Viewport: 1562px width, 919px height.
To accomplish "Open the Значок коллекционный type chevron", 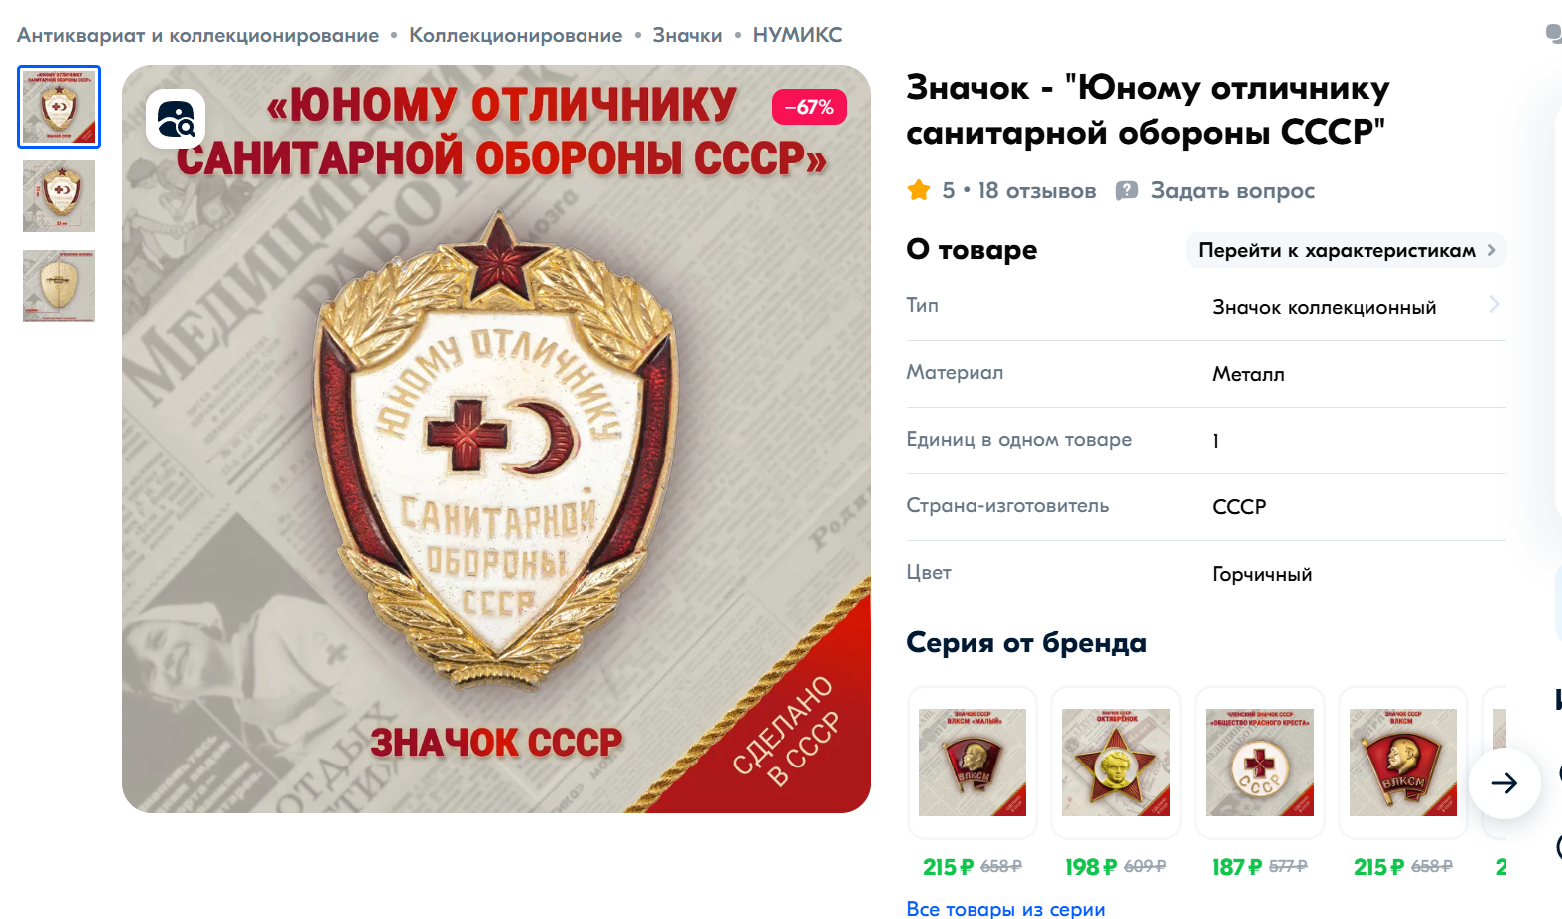I will (x=1494, y=305).
